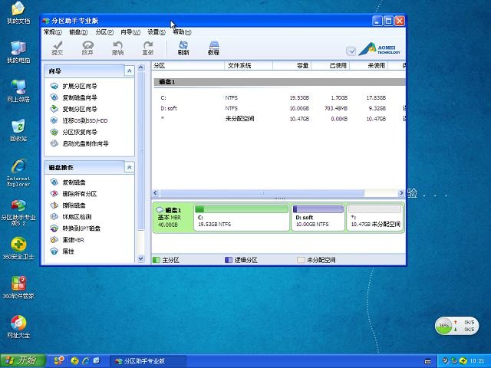Click the Refresh (刷新) toolbar icon
491x368 pixels.
point(183,48)
